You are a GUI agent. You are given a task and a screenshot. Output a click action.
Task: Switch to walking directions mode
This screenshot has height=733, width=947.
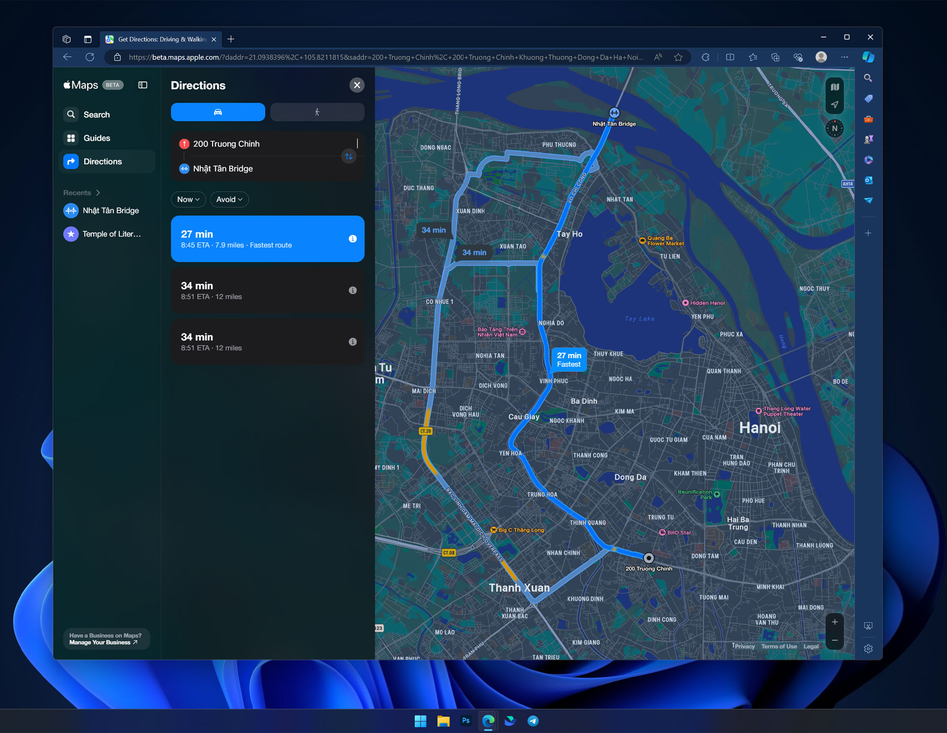pos(317,112)
